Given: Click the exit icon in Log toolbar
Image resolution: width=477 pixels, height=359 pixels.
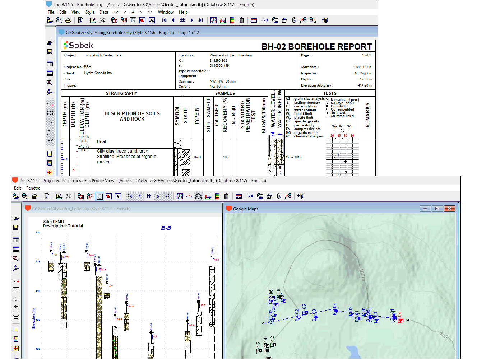Looking at the screenshot, I should (325, 20).
